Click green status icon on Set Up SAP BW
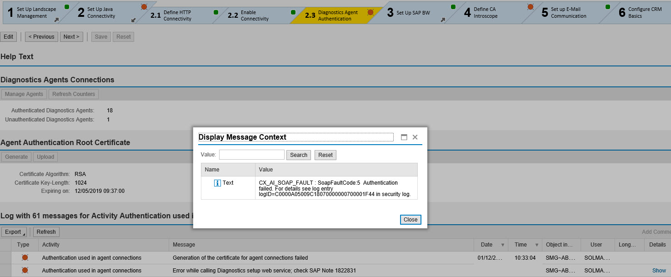The image size is (671, 277). click(x=453, y=7)
